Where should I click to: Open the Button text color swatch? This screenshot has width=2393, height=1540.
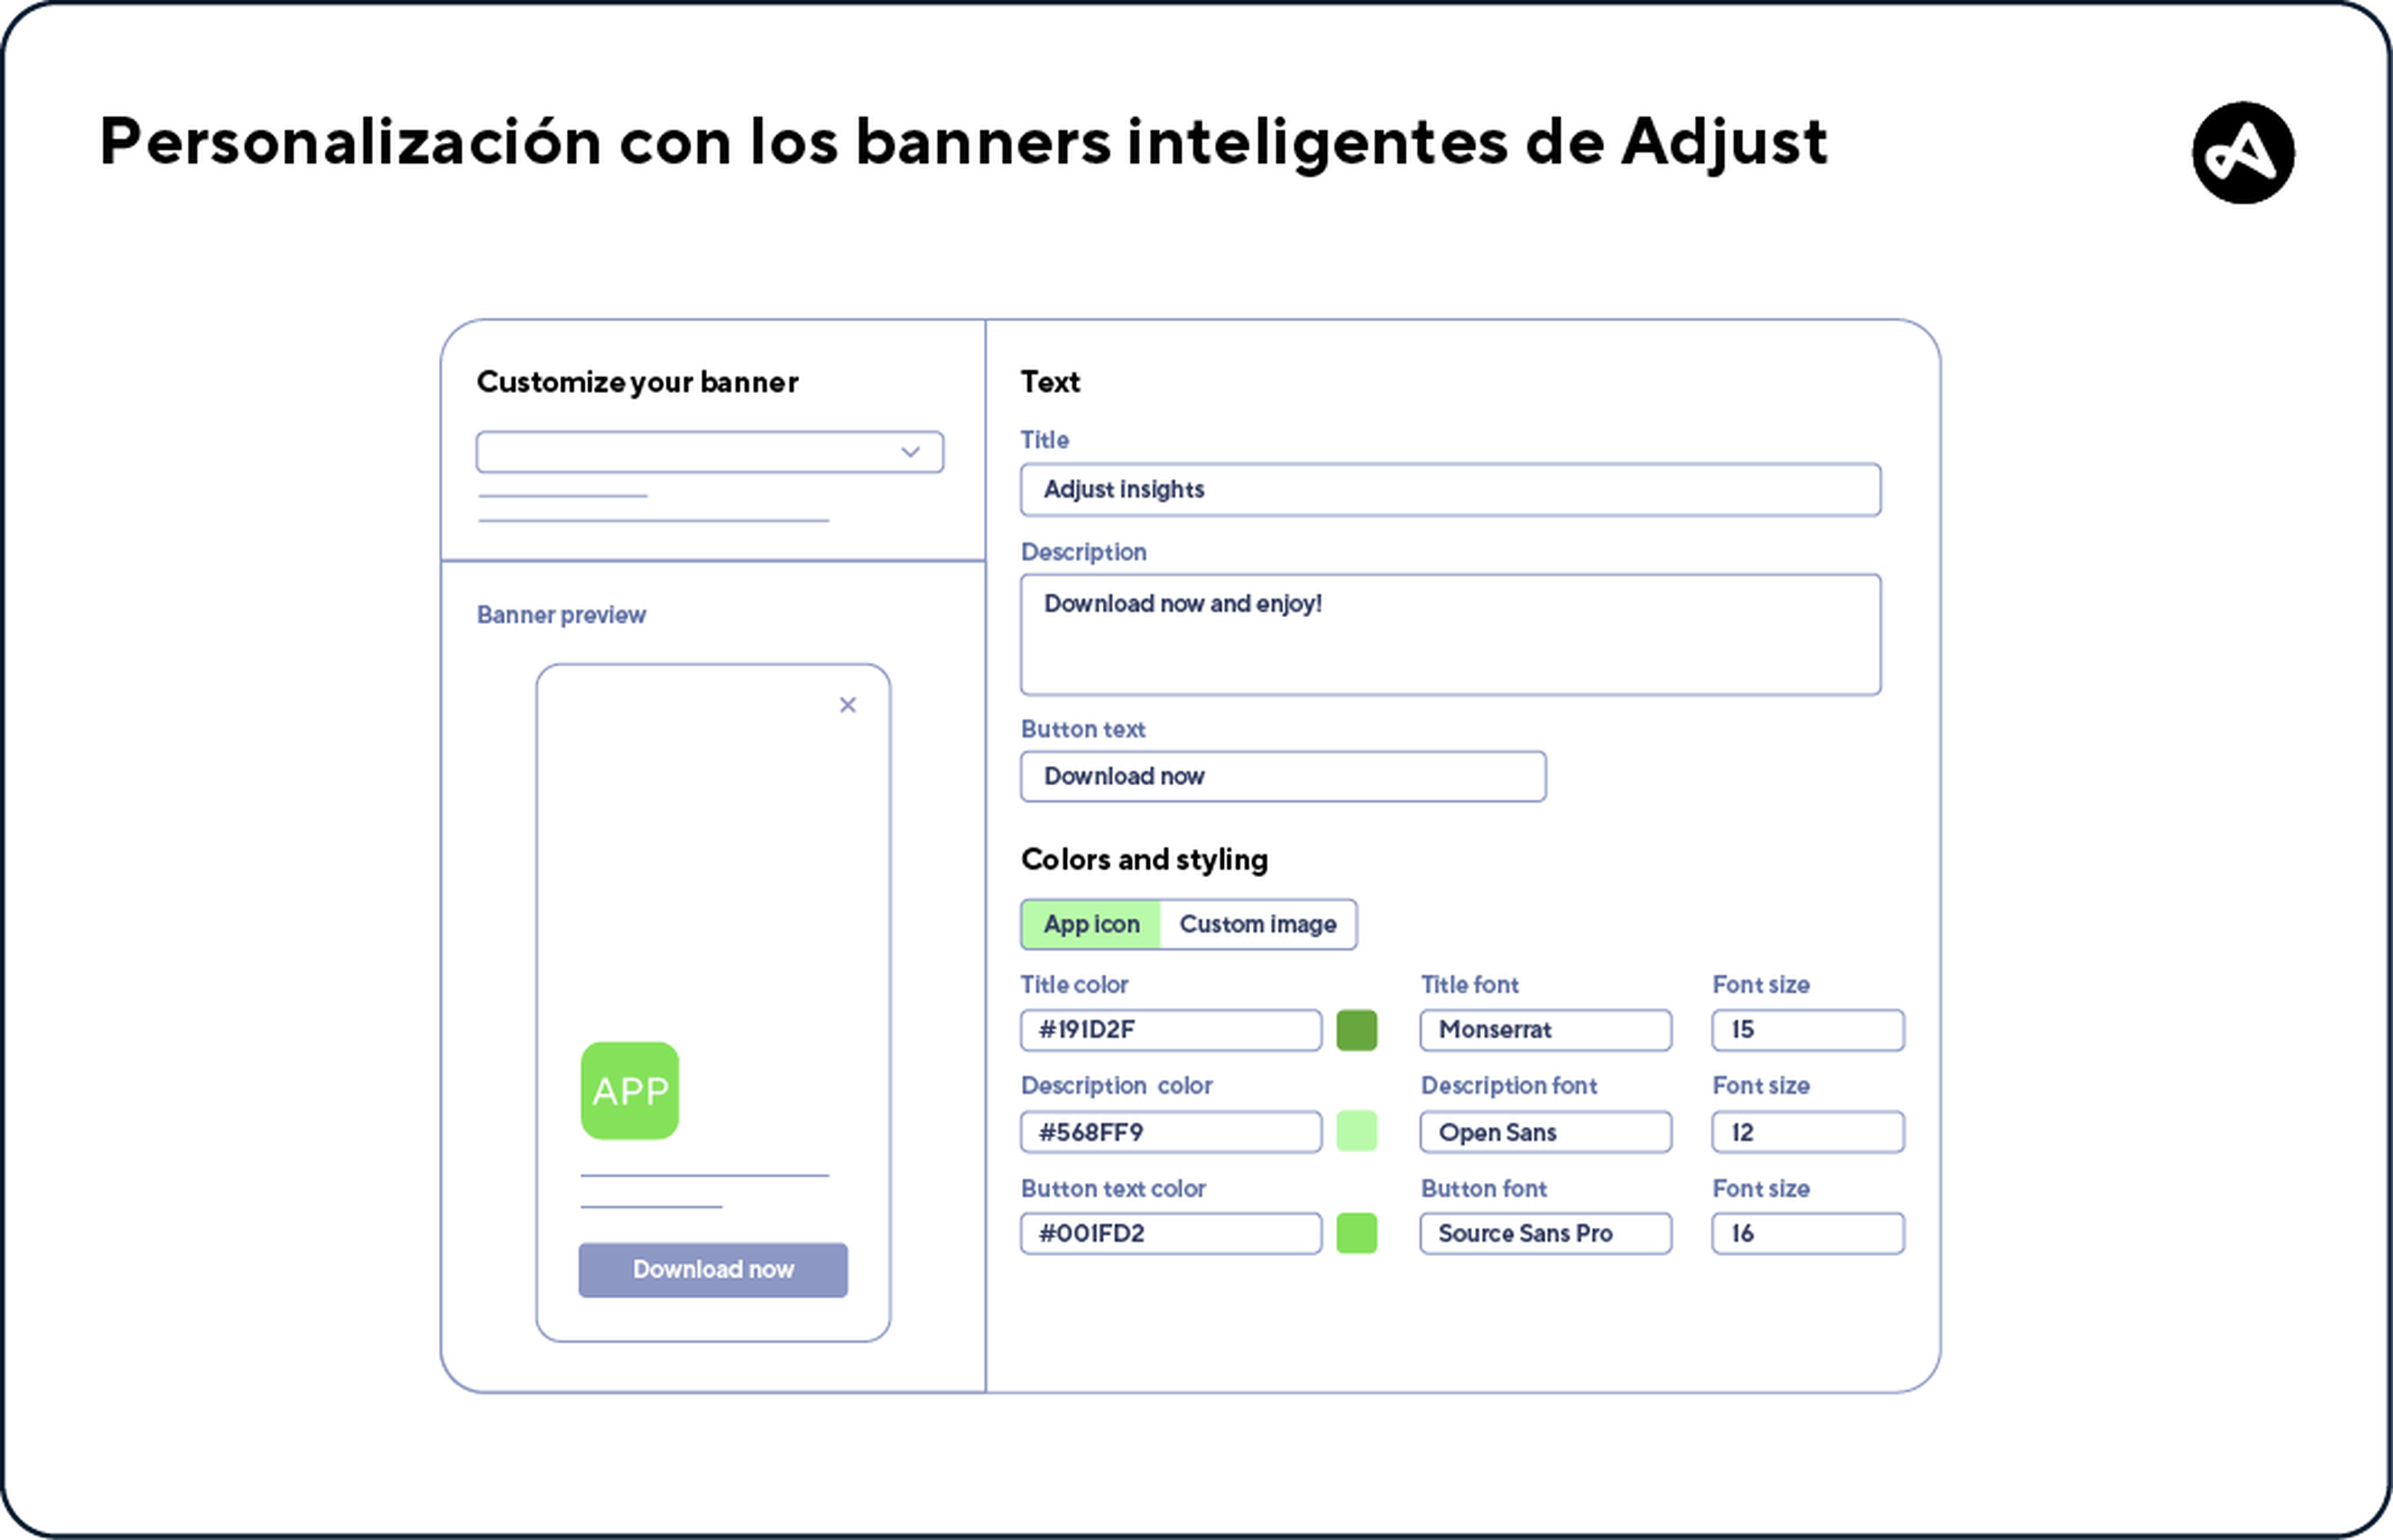1357,1233
